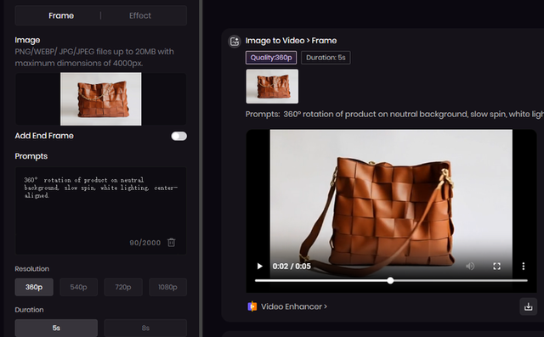Click inside the prompts text box
Screen dimensions: 544x337
(x=101, y=211)
